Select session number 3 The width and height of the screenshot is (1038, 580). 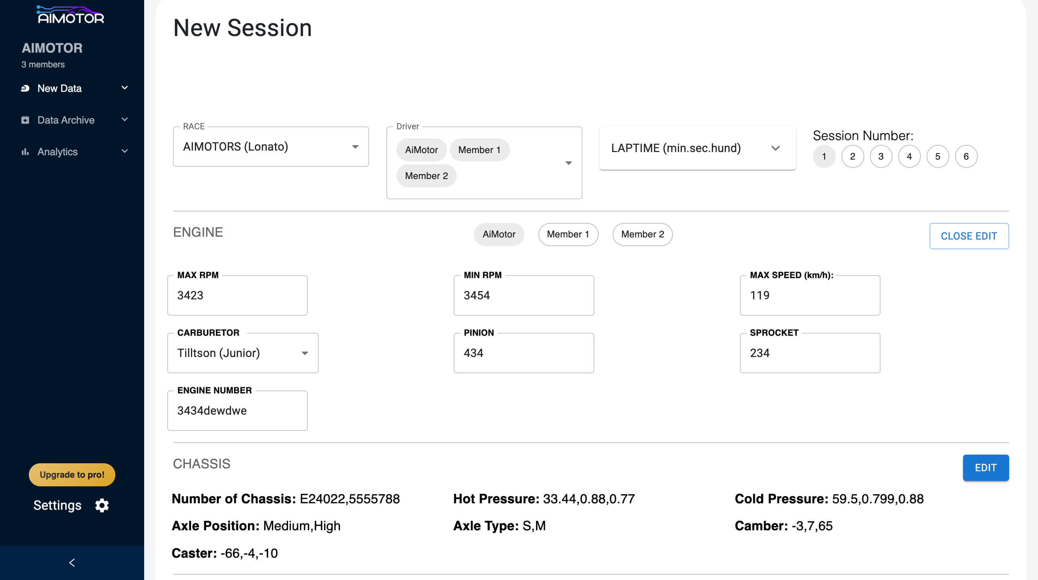click(880, 156)
